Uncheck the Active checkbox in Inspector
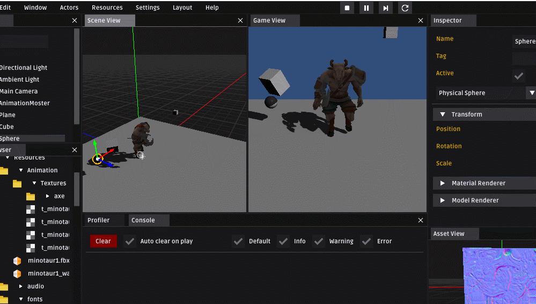Screen dimensions: 536x304 tap(519, 76)
